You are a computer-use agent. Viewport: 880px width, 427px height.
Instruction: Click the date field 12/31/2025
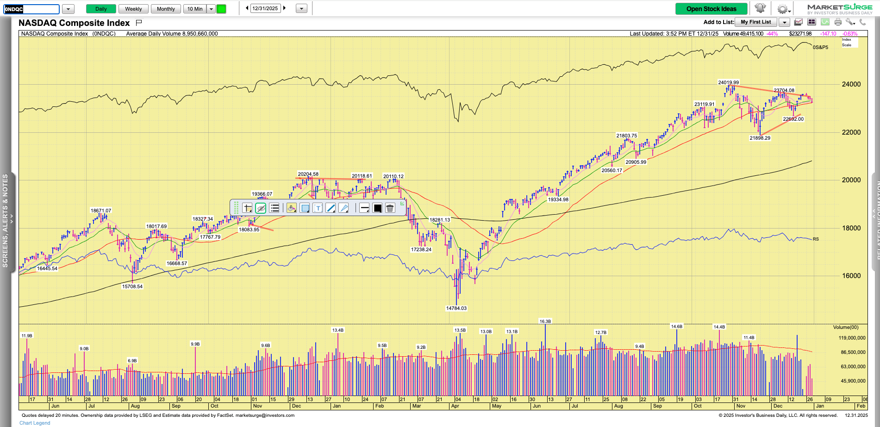click(265, 8)
